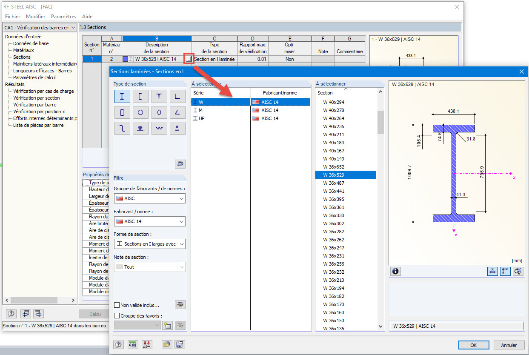Open a section file with the folder icon
The image size is (529, 355).
[166, 344]
